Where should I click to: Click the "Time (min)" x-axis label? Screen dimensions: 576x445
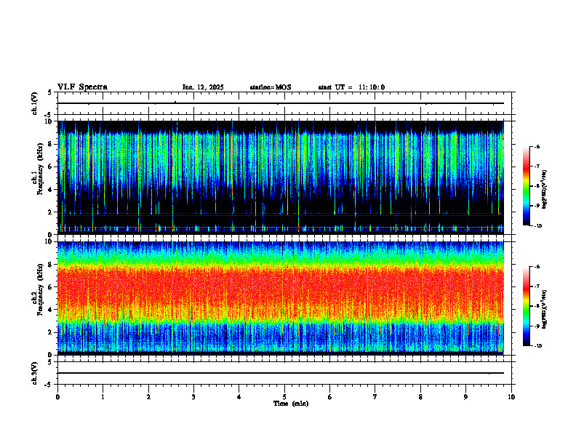pyautogui.click(x=291, y=404)
